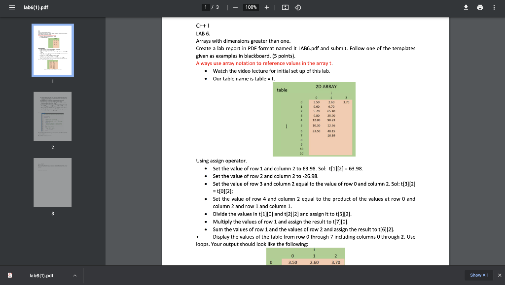Click the PDF file icon in the download bar

[x=9, y=275]
